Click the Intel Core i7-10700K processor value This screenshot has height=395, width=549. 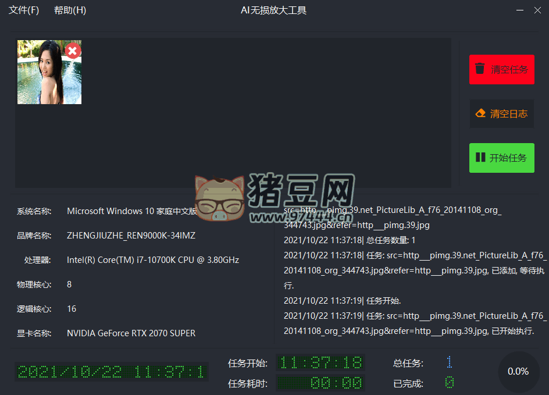click(x=153, y=260)
